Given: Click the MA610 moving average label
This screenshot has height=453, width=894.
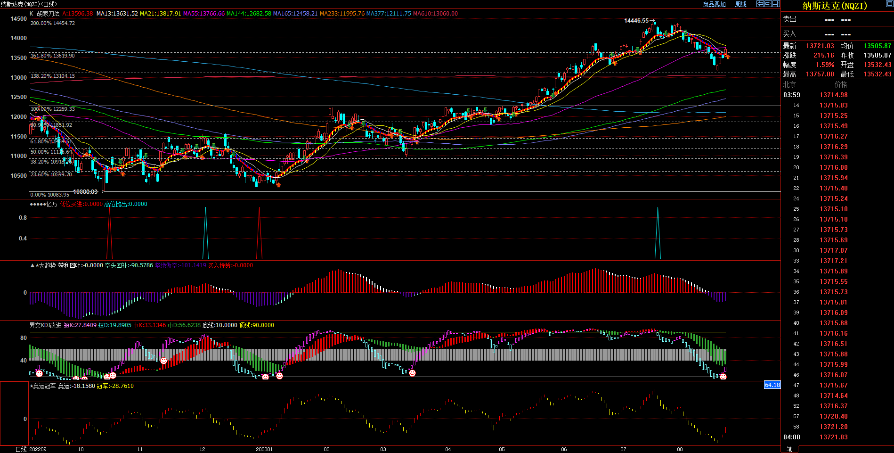Looking at the screenshot, I should (x=435, y=14).
